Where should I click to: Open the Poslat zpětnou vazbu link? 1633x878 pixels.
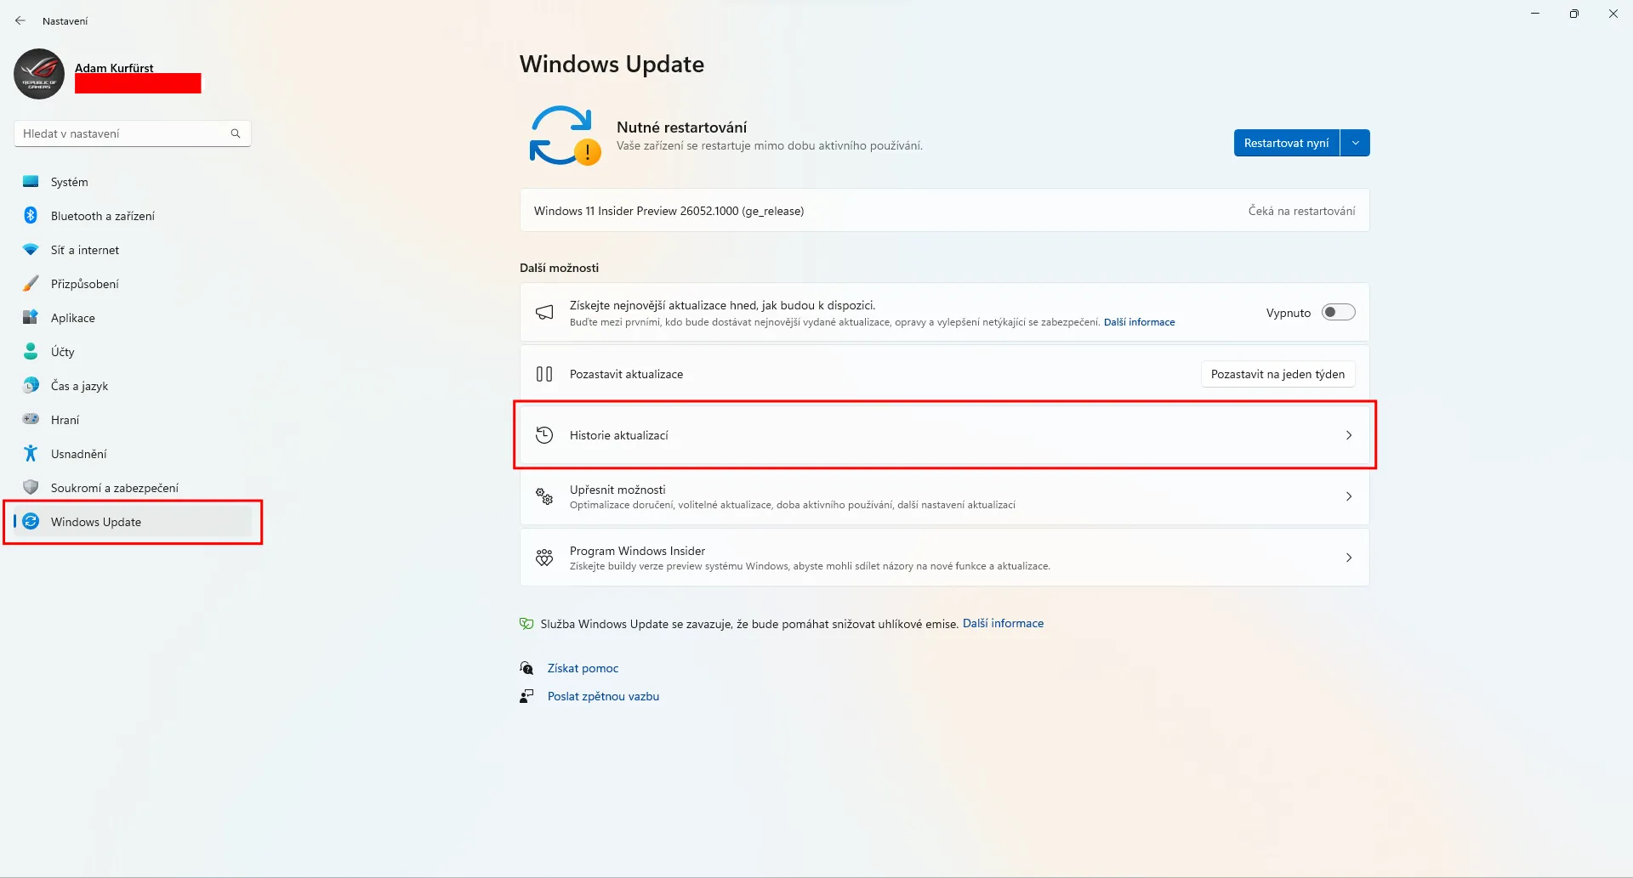(603, 696)
